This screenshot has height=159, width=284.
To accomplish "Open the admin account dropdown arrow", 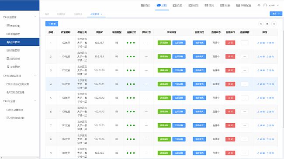I will (x=278, y=5).
